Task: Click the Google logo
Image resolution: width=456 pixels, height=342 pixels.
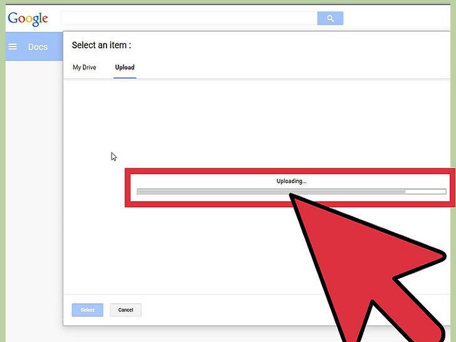Action: (x=28, y=19)
